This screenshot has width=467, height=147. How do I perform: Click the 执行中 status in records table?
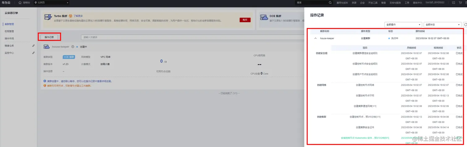tap(395, 38)
